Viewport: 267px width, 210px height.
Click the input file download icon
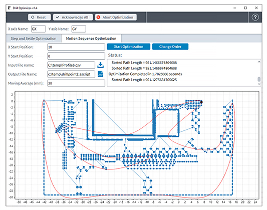pyautogui.click(x=101, y=65)
